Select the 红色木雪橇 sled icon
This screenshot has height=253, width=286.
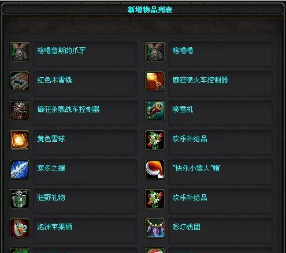20,81
